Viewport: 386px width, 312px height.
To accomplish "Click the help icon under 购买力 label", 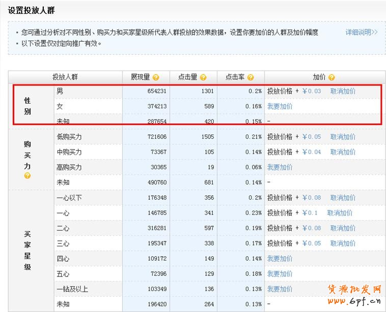I will coord(27,175).
